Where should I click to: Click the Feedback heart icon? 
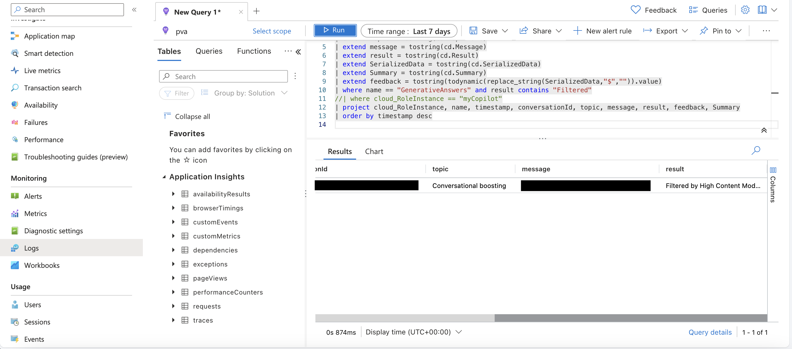click(x=636, y=10)
